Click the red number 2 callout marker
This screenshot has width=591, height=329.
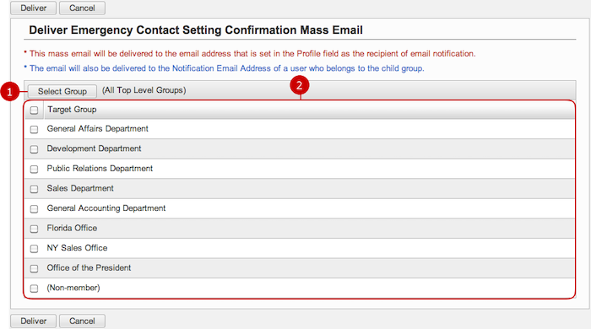point(299,85)
